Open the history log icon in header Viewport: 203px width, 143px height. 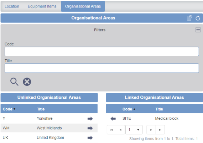pos(189,18)
